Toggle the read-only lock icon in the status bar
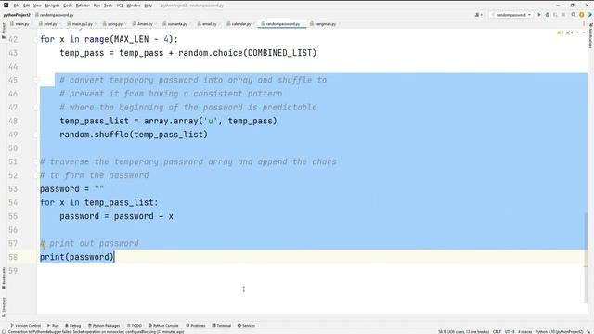594x334 pixels. 589,332
